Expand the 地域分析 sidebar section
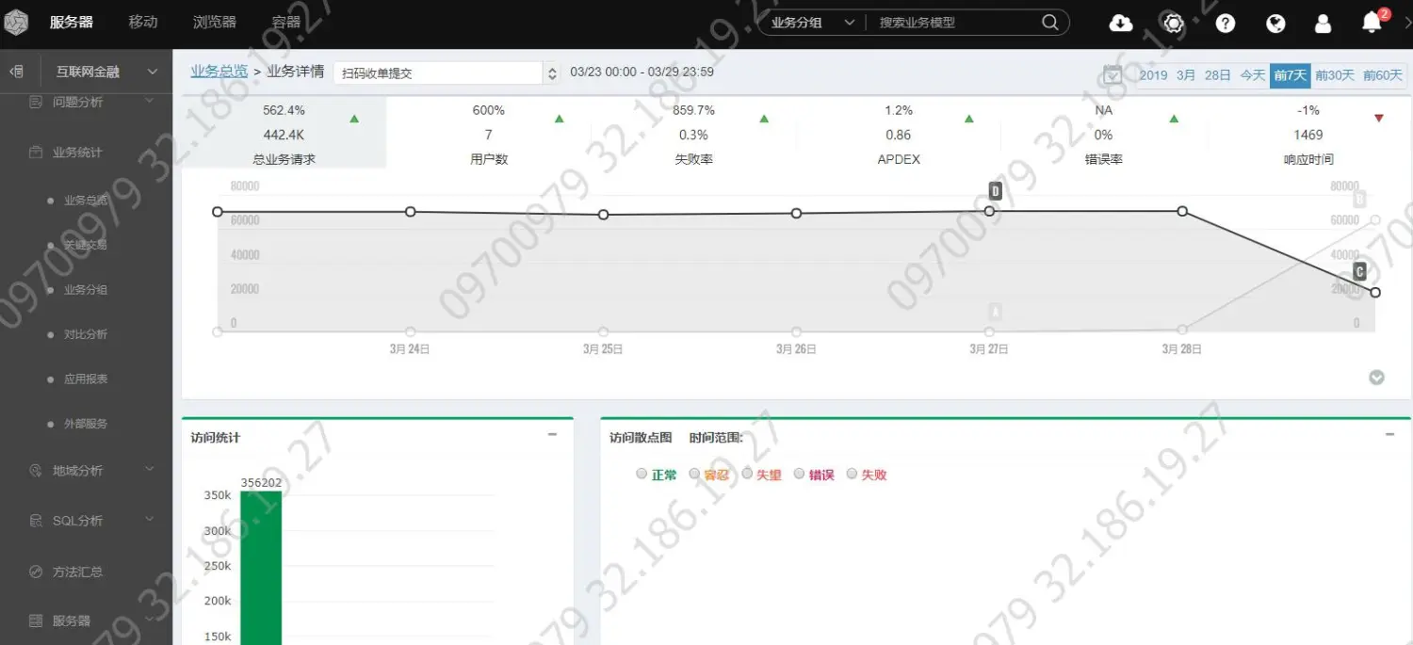 pos(150,470)
